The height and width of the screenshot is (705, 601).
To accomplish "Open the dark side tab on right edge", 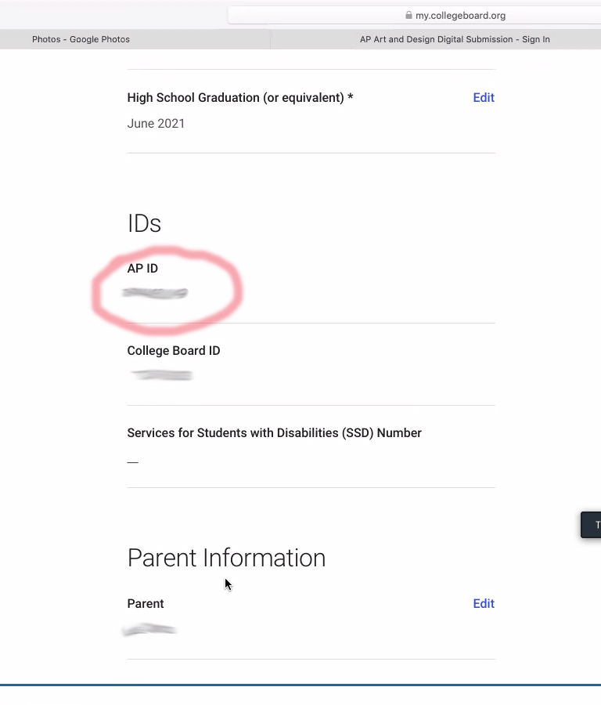I will [x=591, y=525].
